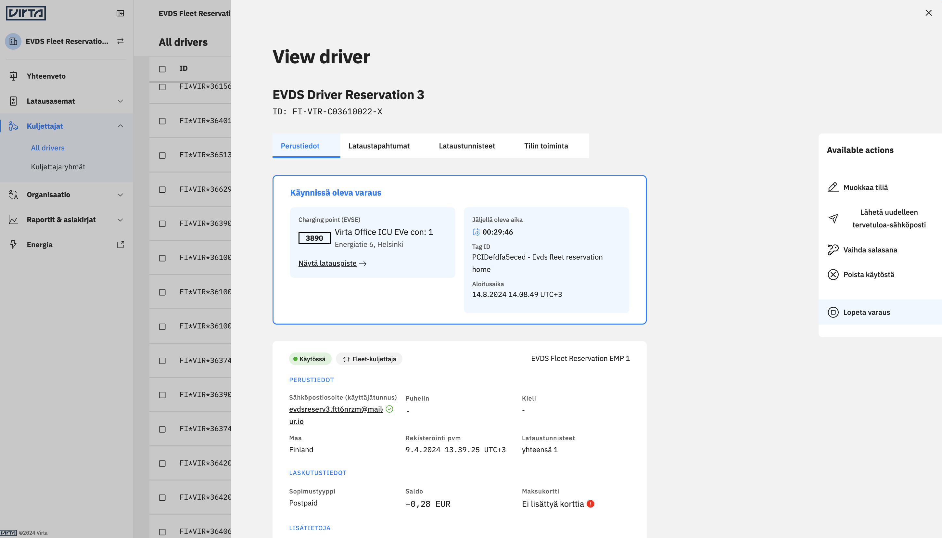
Task: Click the Vaihda salasana action
Action: point(880,250)
